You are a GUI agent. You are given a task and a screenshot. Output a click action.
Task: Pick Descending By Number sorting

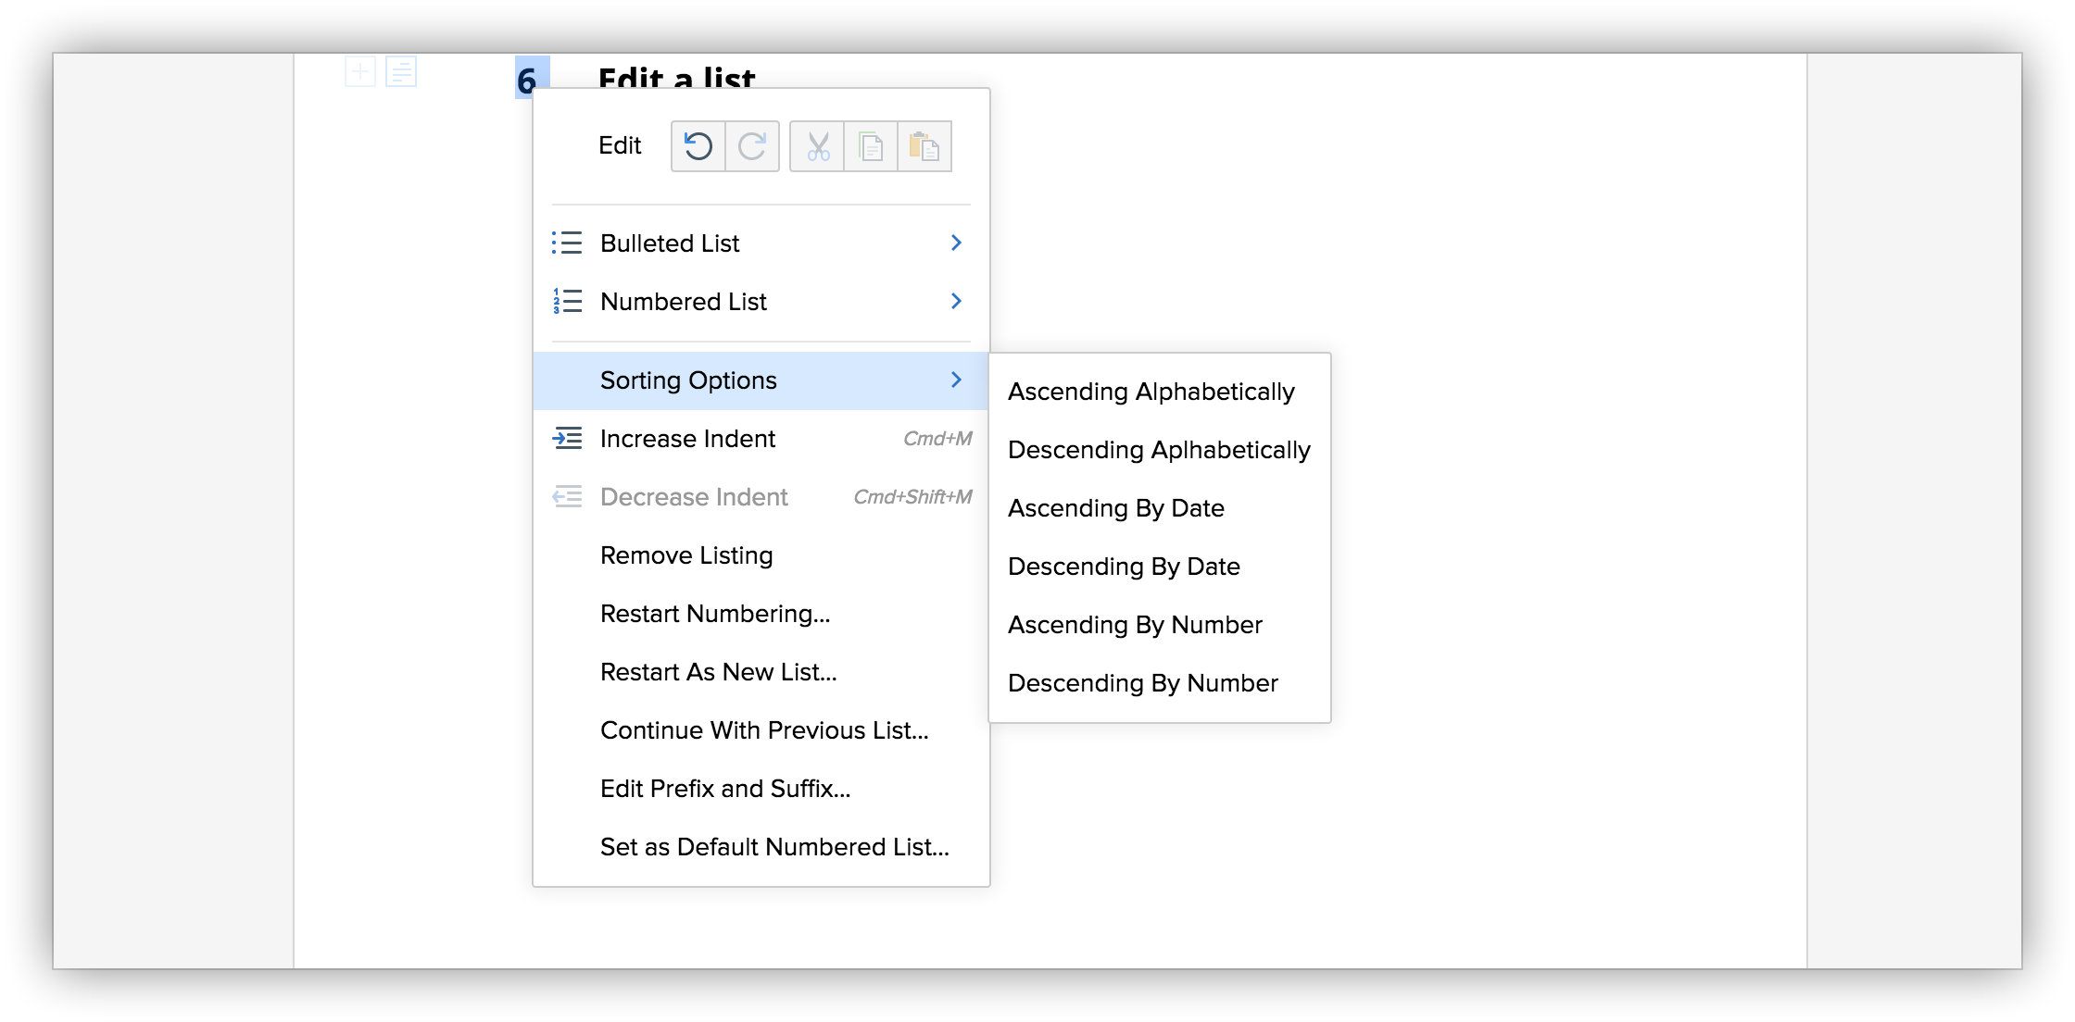(1142, 683)
